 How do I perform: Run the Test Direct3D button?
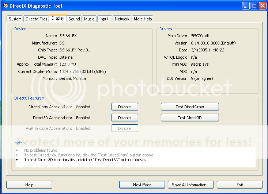click(x=190, y=118)
